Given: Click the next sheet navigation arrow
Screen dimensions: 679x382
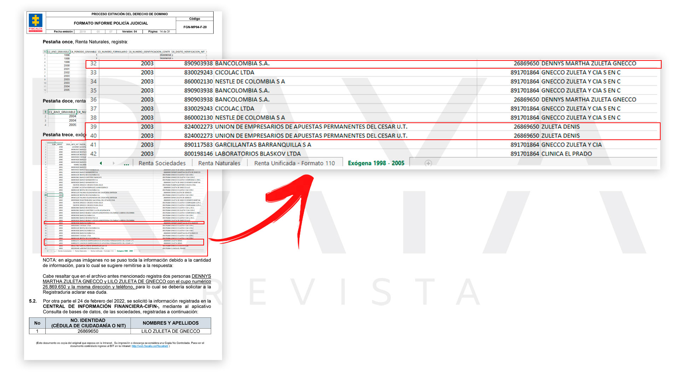Looking at the screenshot, I should [114, 163].
